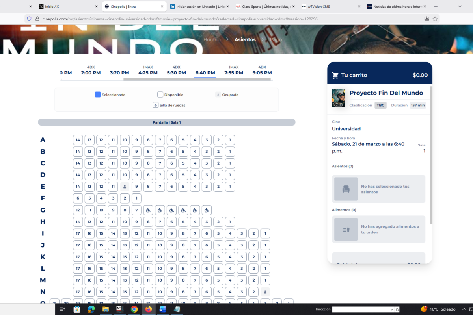The image size is (473, 315).
Task: Select seat 1 in row F
Action: click(136, 198)
